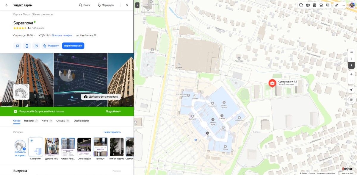
Task: Toggle 3D map view
Action: [351, 99]
